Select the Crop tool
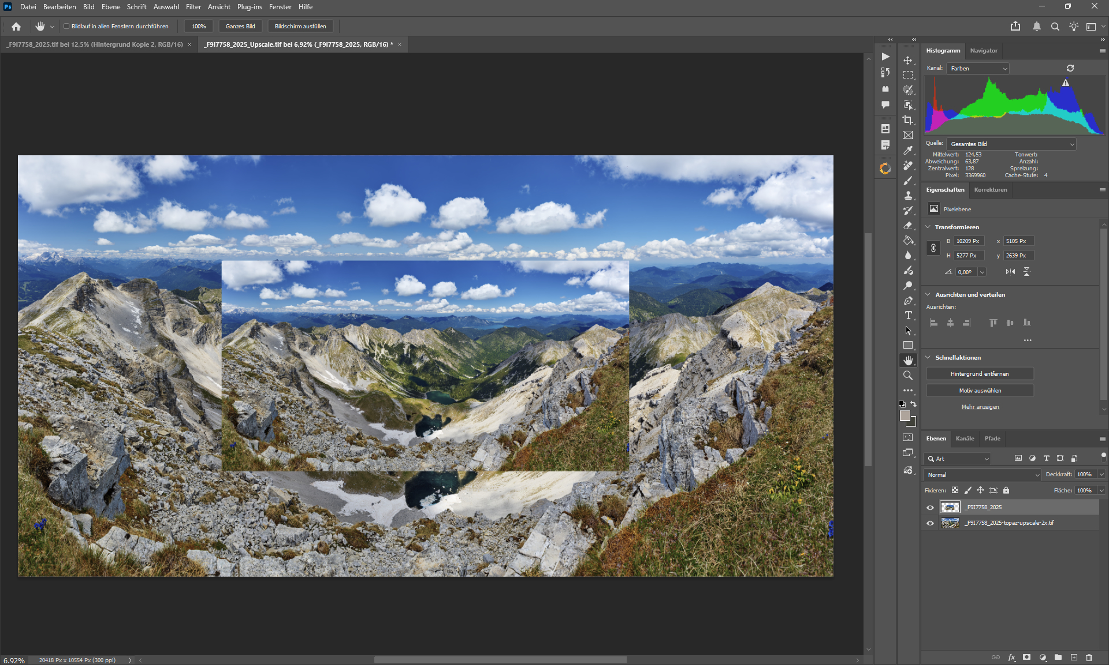Image resolution: width=1109 pixels, height=665 pixels. (x=908, y=120)
